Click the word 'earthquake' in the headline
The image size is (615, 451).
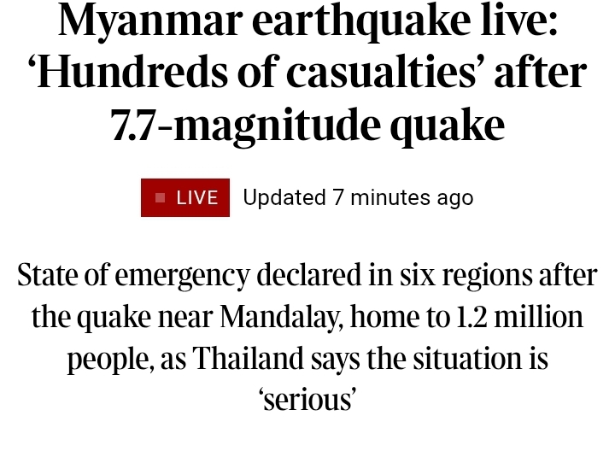360,20
